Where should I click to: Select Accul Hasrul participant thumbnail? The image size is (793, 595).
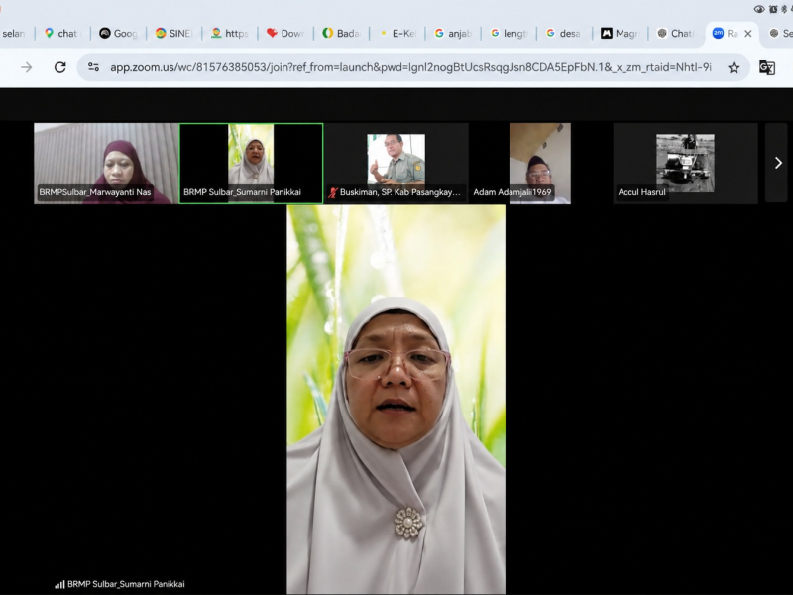pyautogui.click(x=685, y=164)
